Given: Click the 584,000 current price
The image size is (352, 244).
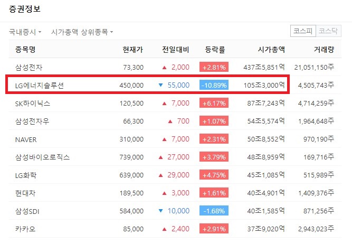Looking at the screenshot, I should tap(131, 211).
